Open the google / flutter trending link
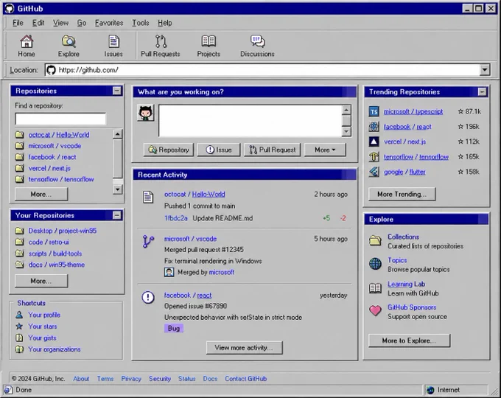The width and height of the screenshot is (501, 398). [404, 172]
